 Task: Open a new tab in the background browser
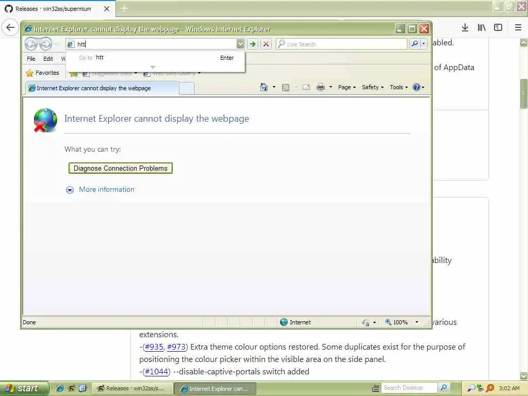[x=124, y=8]
